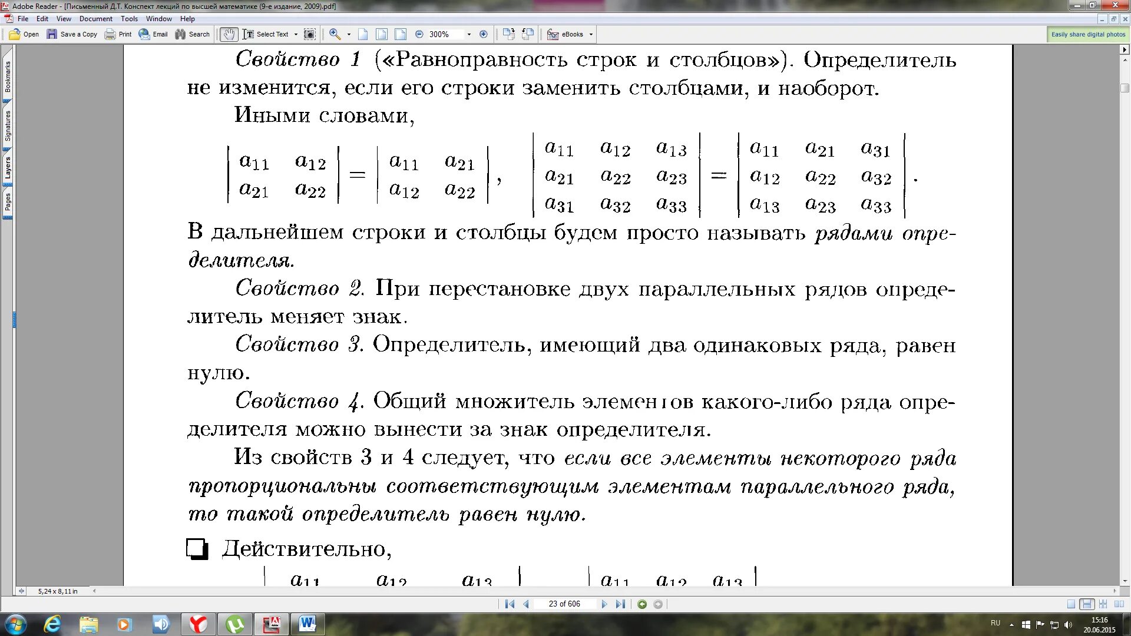Image resolution: width=1131 pixels, height=636 pixels.
Task: Click the zoom out minus button
Action: pyautogui.click(x=419, y=34)
